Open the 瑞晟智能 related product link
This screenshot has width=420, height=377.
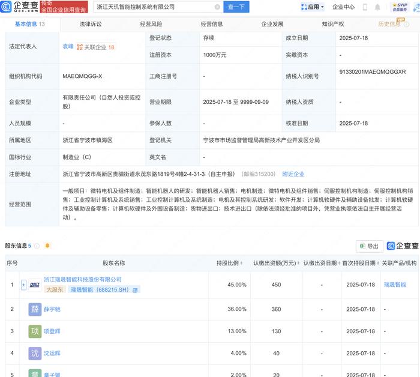point(395,285)
